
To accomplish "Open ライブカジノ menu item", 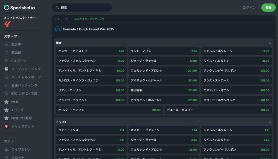I will click(x=21, y=150).
